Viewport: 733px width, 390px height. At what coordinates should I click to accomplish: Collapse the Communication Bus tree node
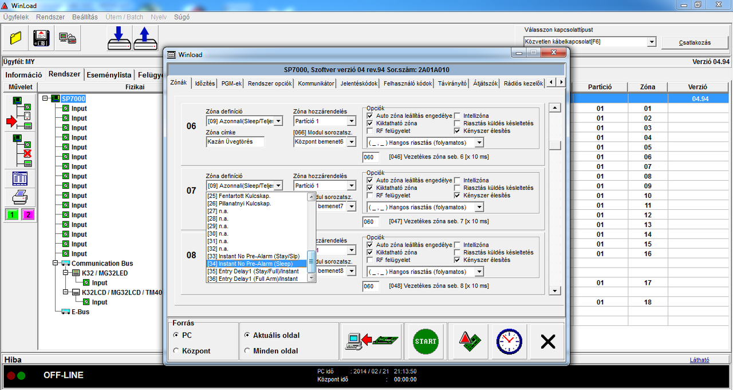pos(55,263)
